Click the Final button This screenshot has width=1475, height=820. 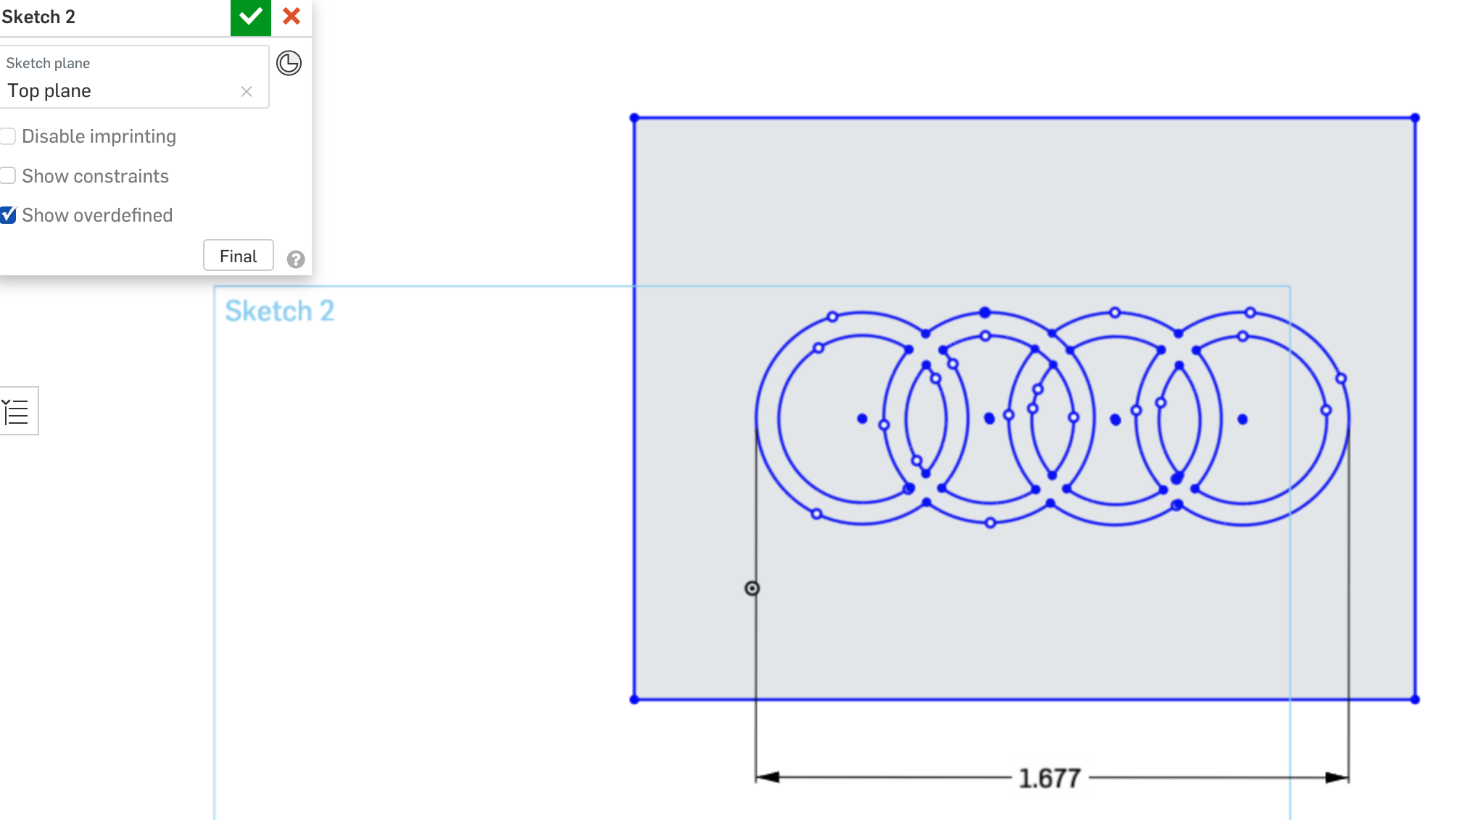coord(236,256)
